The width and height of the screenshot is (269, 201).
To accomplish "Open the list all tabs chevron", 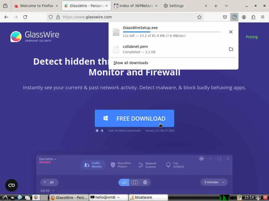I will pos(226,6).
